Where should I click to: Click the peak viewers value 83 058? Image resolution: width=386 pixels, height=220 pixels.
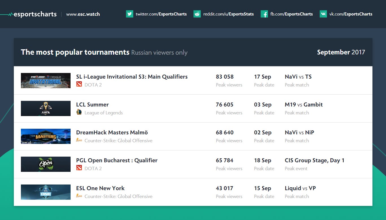[x=225, y=77]
